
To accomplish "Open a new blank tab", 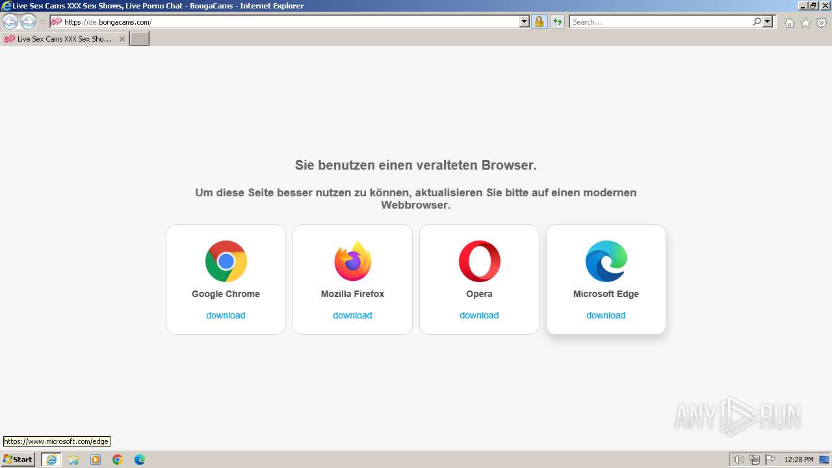I will point(140,39).
